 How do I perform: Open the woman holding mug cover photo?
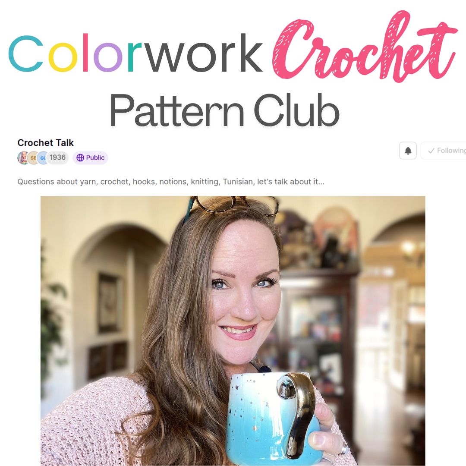[233, 331]
